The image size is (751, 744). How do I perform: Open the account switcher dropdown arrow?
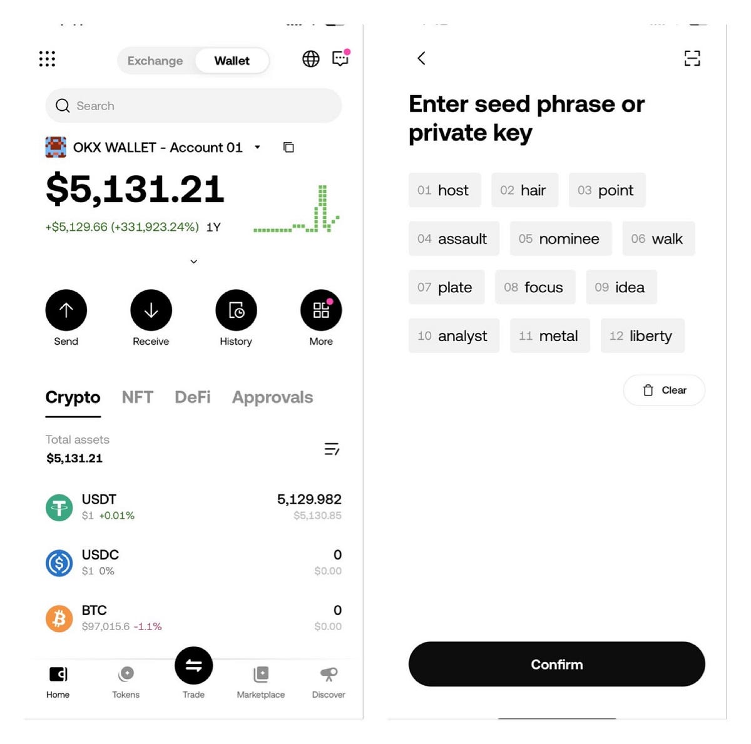click(x=257, y=148)
